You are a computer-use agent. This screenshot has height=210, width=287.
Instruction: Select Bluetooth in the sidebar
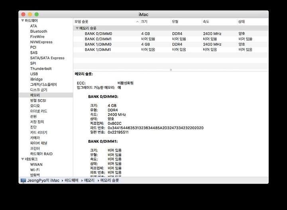coord(39,31)
